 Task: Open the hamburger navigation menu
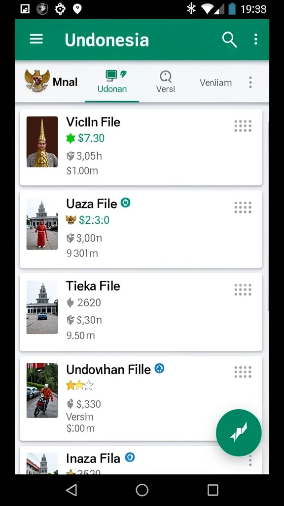coord(36,40)
